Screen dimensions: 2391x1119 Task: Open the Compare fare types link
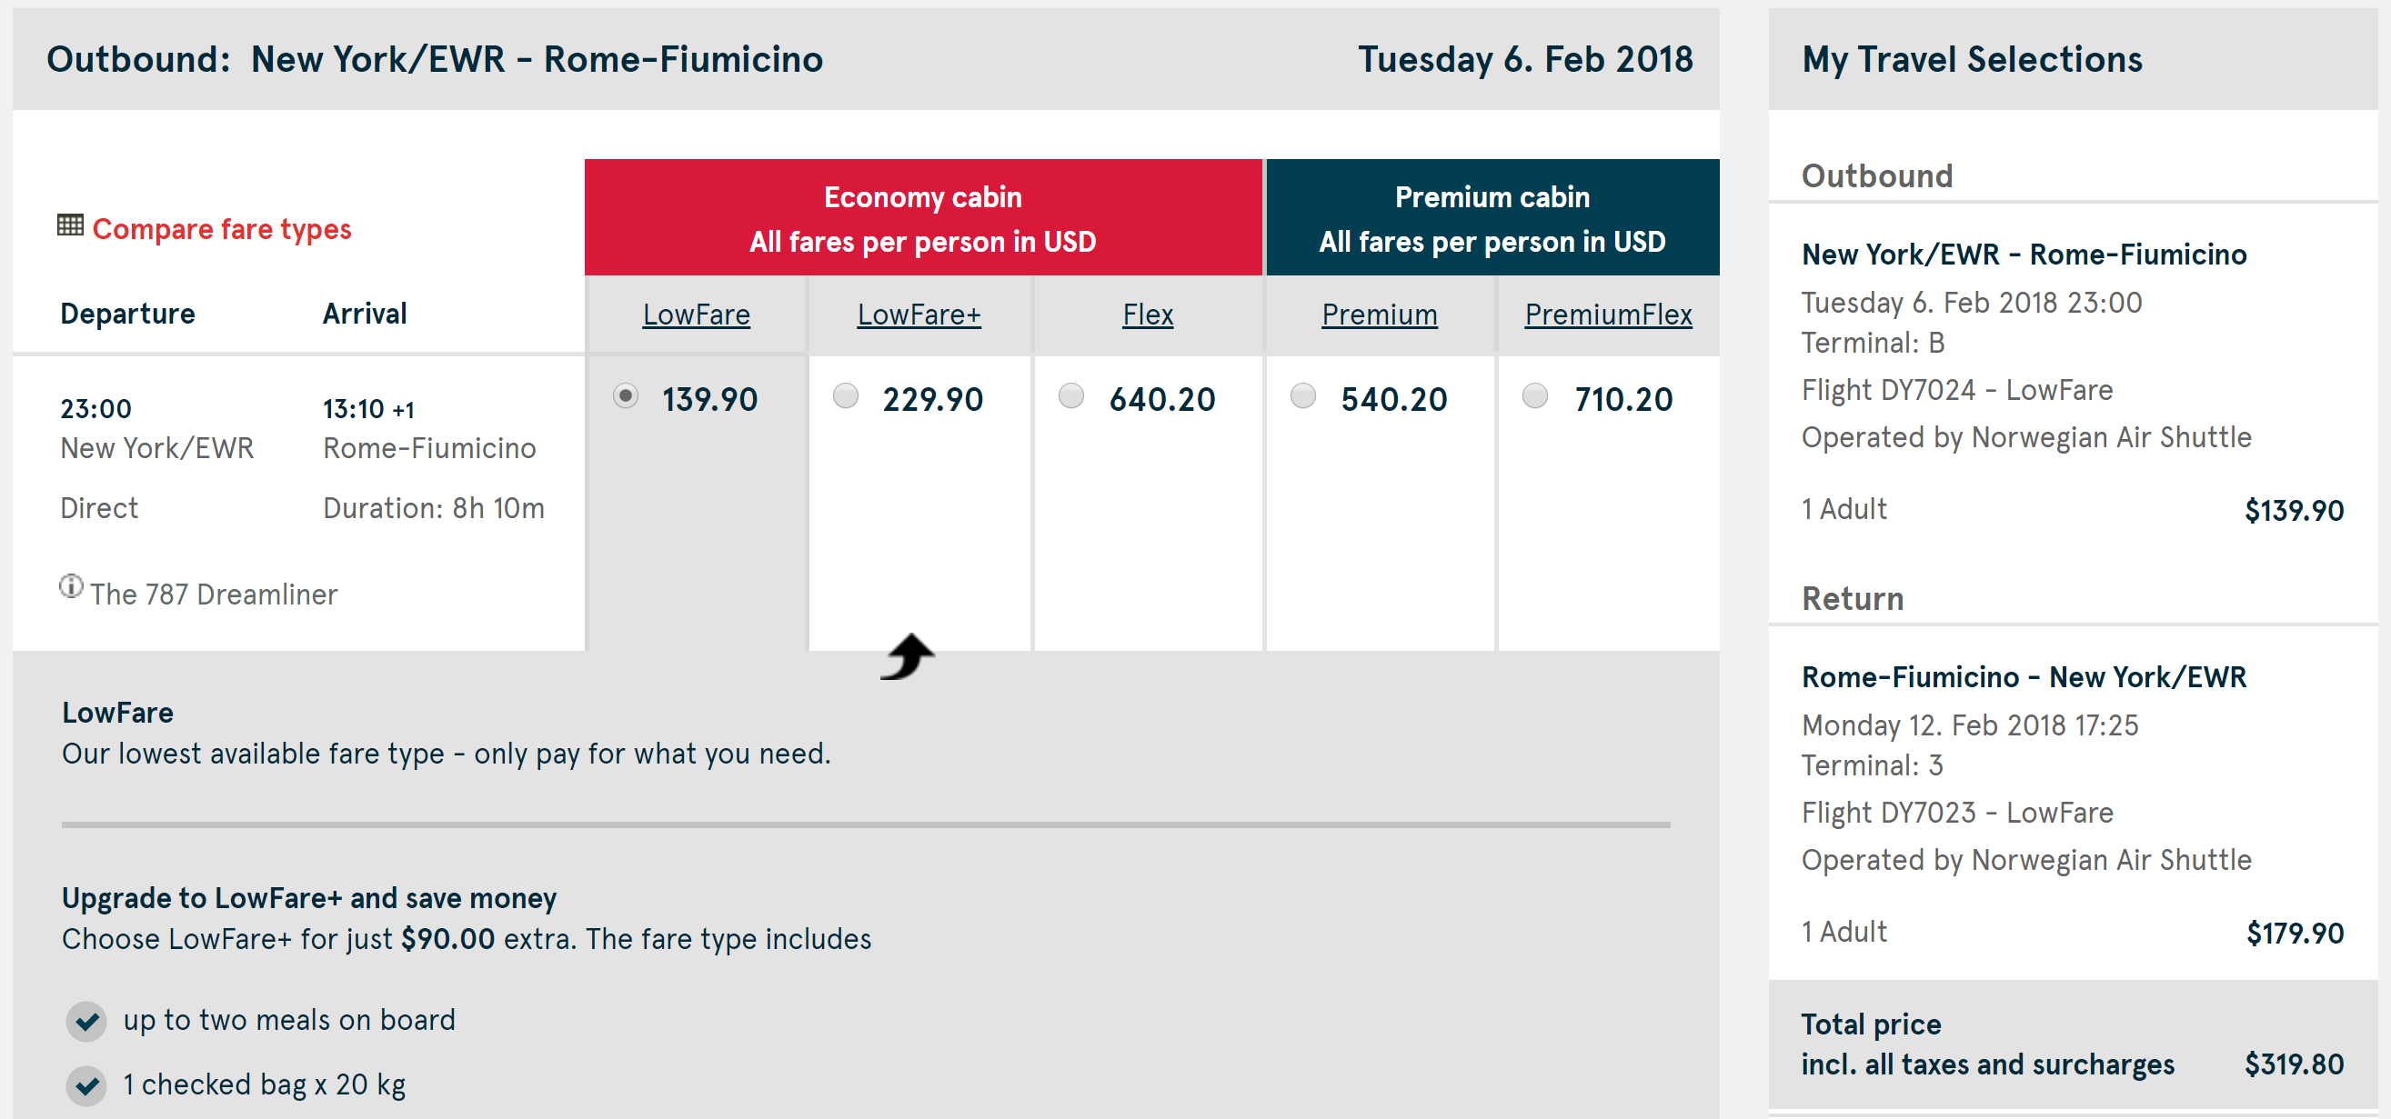(x=222, y=229)
